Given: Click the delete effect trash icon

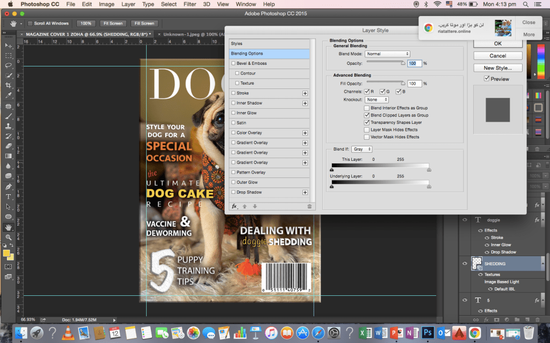Looking at the screenshot, I should (309, 206).
